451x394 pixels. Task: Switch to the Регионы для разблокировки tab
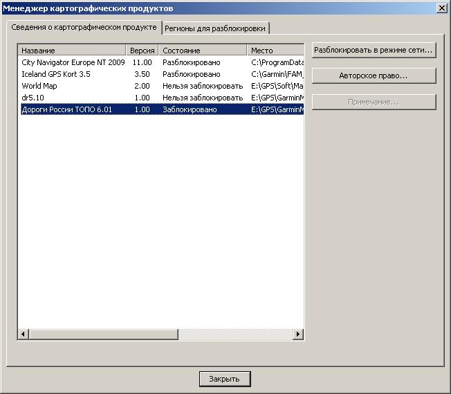click(216, 28)
